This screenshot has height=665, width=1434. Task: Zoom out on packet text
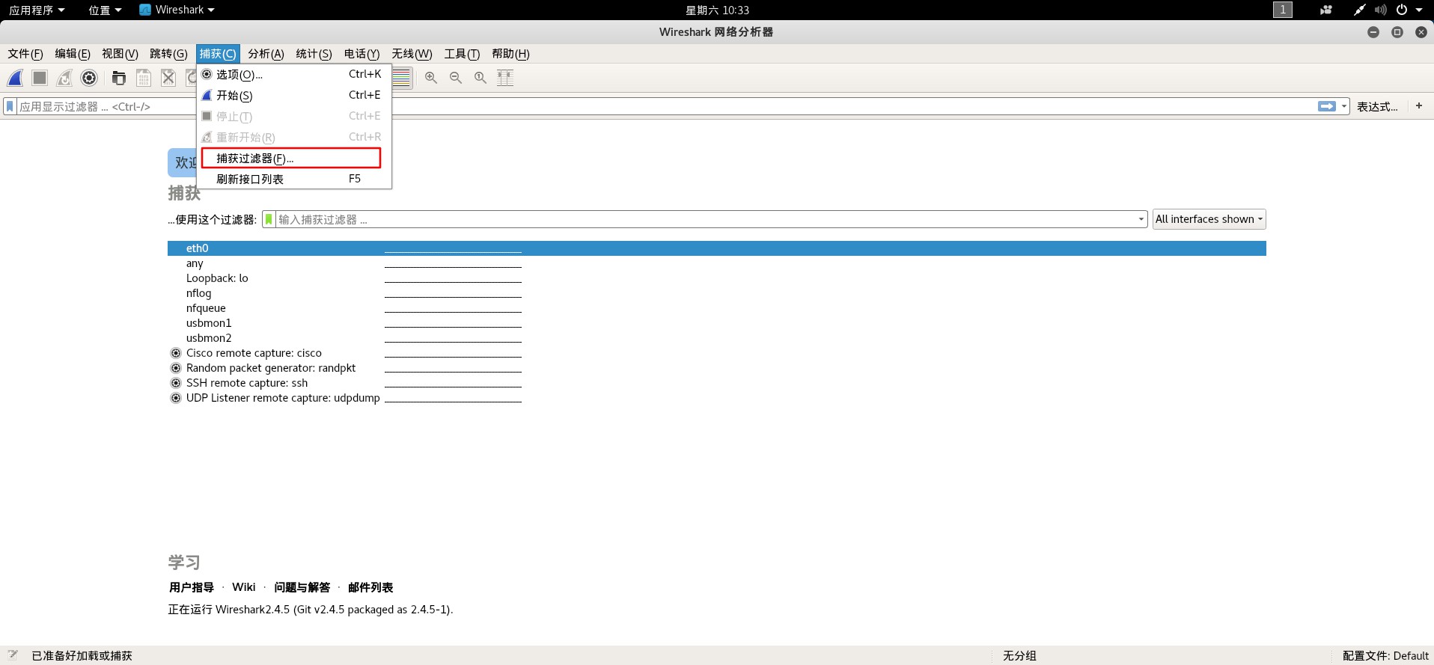click(x=456, y=78)
